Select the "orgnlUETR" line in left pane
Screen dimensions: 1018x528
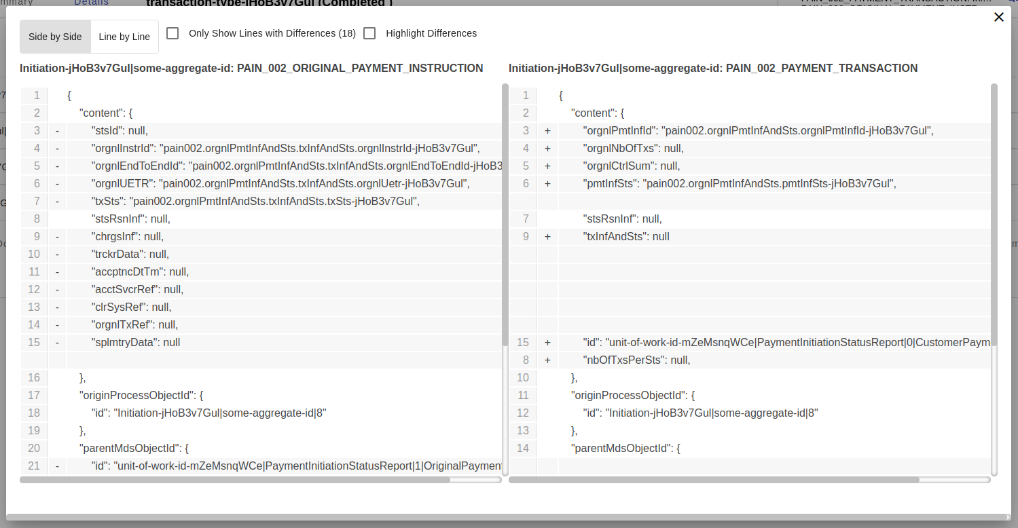[x=280, y=184]
